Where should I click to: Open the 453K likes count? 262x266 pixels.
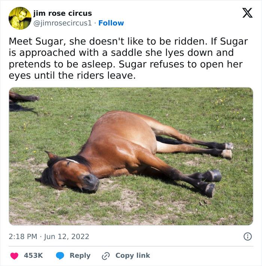tap(33, 256)
